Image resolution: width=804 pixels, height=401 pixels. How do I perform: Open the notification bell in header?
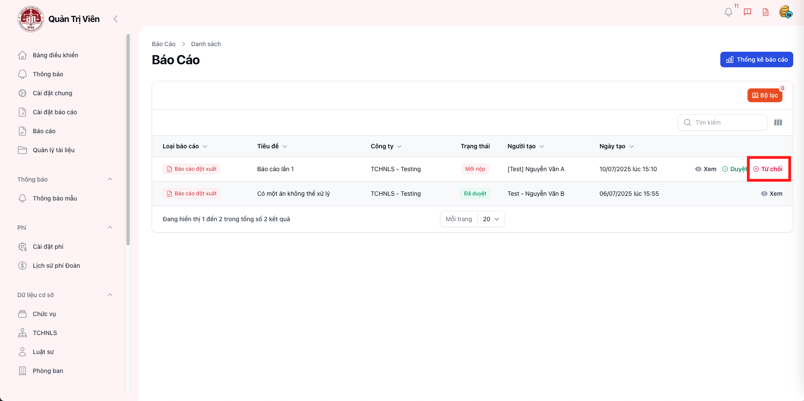(728, 12)
